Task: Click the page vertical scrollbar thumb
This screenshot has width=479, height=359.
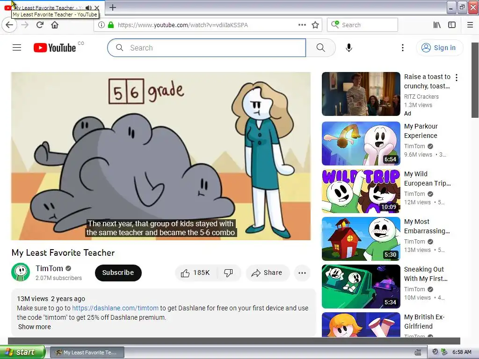Action: click(x=475, y=80)
